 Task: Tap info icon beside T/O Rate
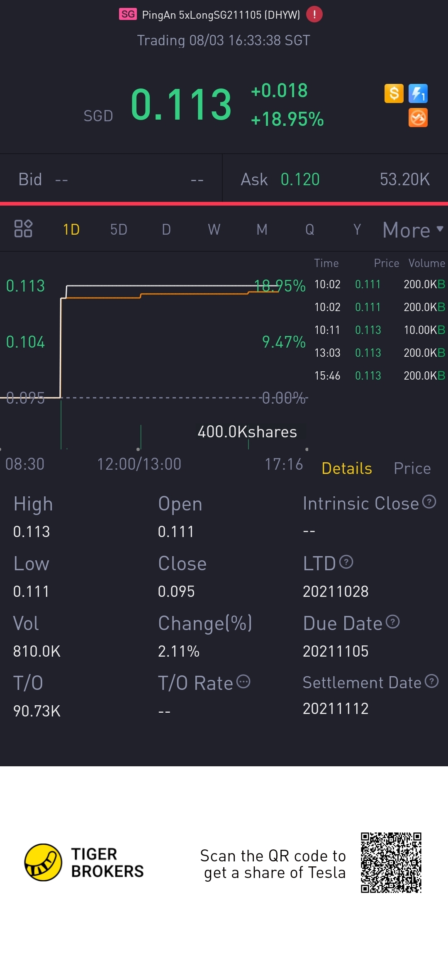pyautogui.click(x=243, y=682)
